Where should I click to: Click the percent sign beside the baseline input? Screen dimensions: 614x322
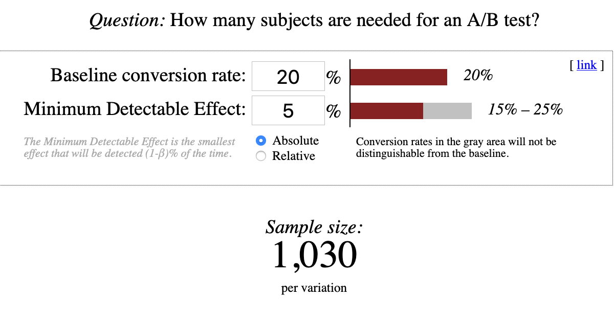click(x=334, y=78)
